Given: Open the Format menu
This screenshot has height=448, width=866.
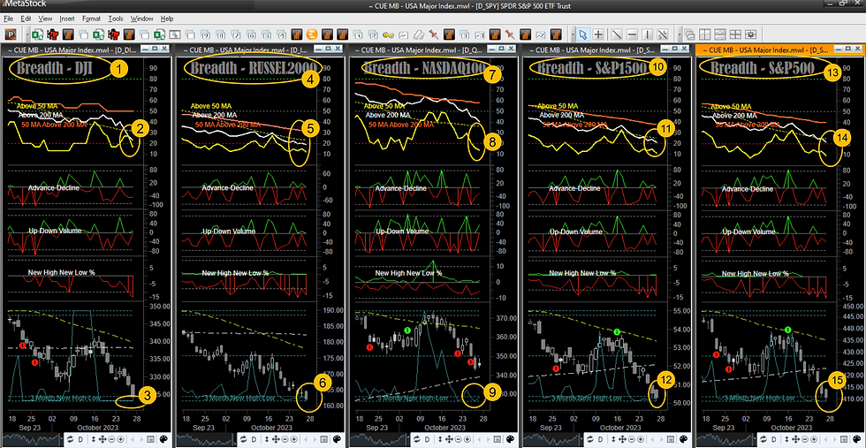Looking at the screenshot, I should [92, 19].
